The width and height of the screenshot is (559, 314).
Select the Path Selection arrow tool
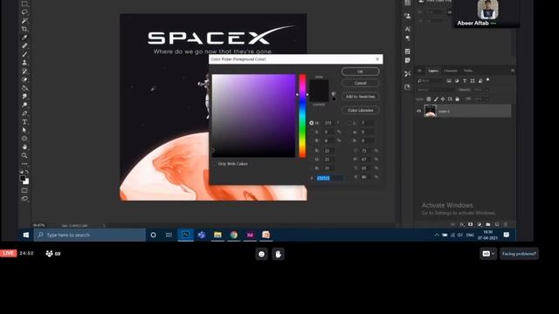point(24,130)
